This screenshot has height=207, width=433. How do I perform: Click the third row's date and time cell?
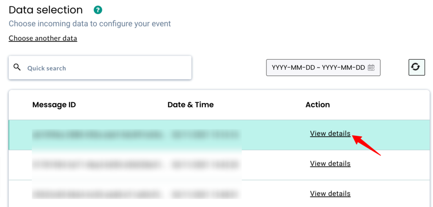point(205,194)
